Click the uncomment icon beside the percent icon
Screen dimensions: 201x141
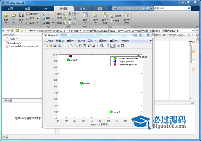pos(69,18)
